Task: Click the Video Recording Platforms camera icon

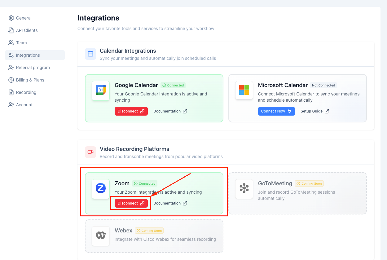Action: point(90,152)
